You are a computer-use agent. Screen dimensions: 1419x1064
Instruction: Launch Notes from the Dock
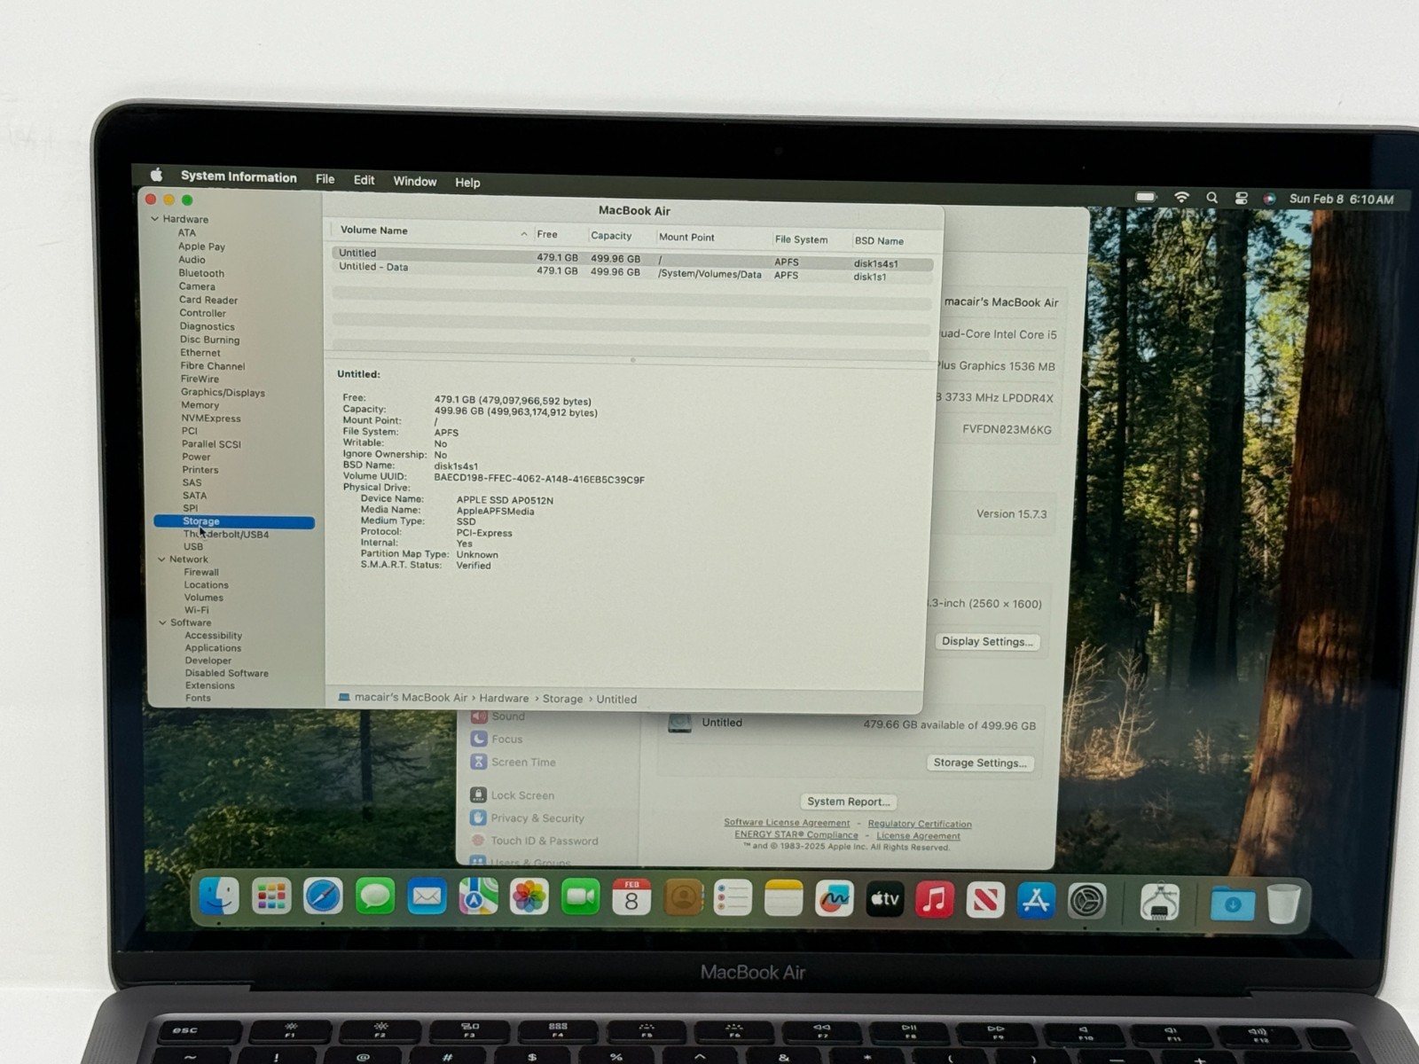pos(783,899)
